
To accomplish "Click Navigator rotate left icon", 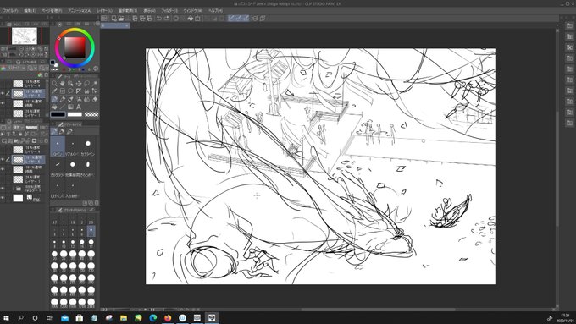I will coord(21,55).
